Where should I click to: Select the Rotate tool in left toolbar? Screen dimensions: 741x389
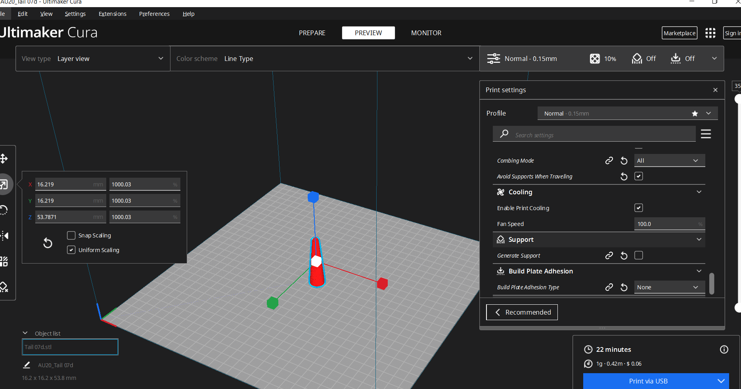pyautogui.click(x=4, y=210)
